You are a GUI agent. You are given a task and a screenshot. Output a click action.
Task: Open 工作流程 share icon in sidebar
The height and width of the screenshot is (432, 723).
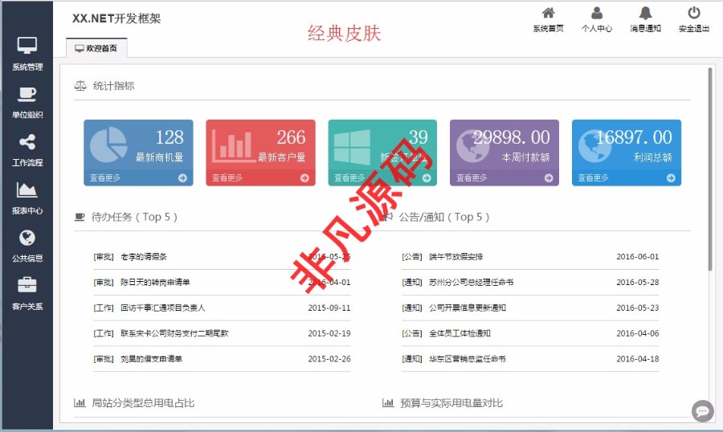[x=27, y=141]
